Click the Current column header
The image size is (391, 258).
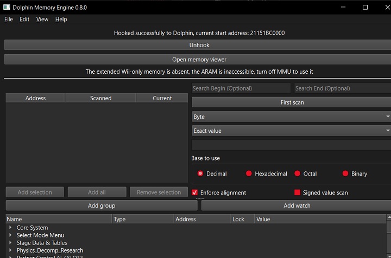tap(162, 98)
